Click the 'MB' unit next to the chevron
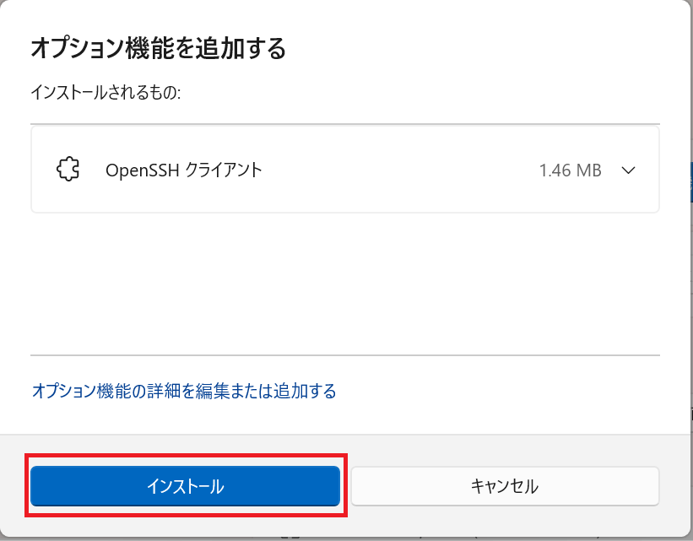Viewport: 693px width, 541px height. coord(587,170)
